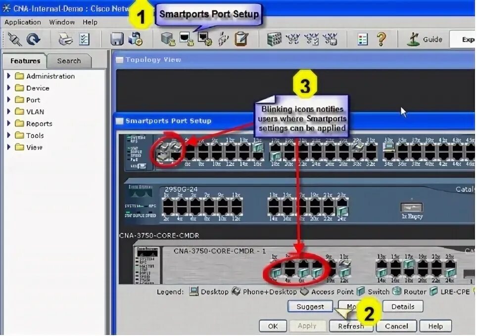Click the topology save-layout network icon
Screen dimensions: 477x336
[x=330, y=39]
